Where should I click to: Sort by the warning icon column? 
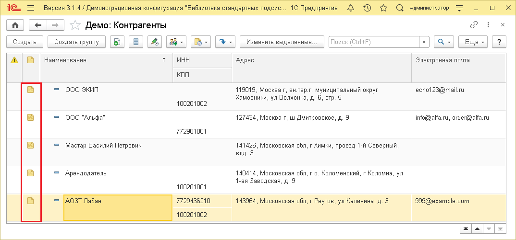[14, 60]
